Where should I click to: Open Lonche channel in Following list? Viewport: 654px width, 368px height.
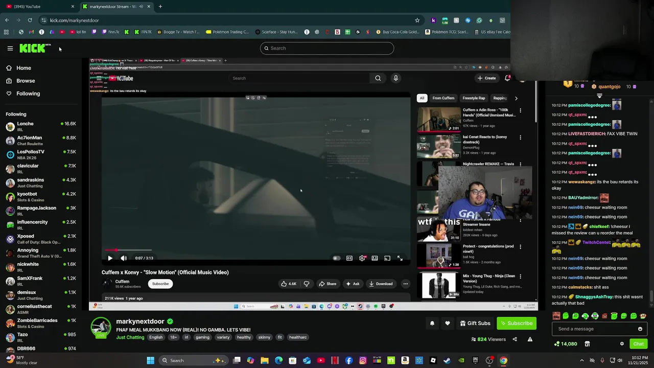[41, 126]
